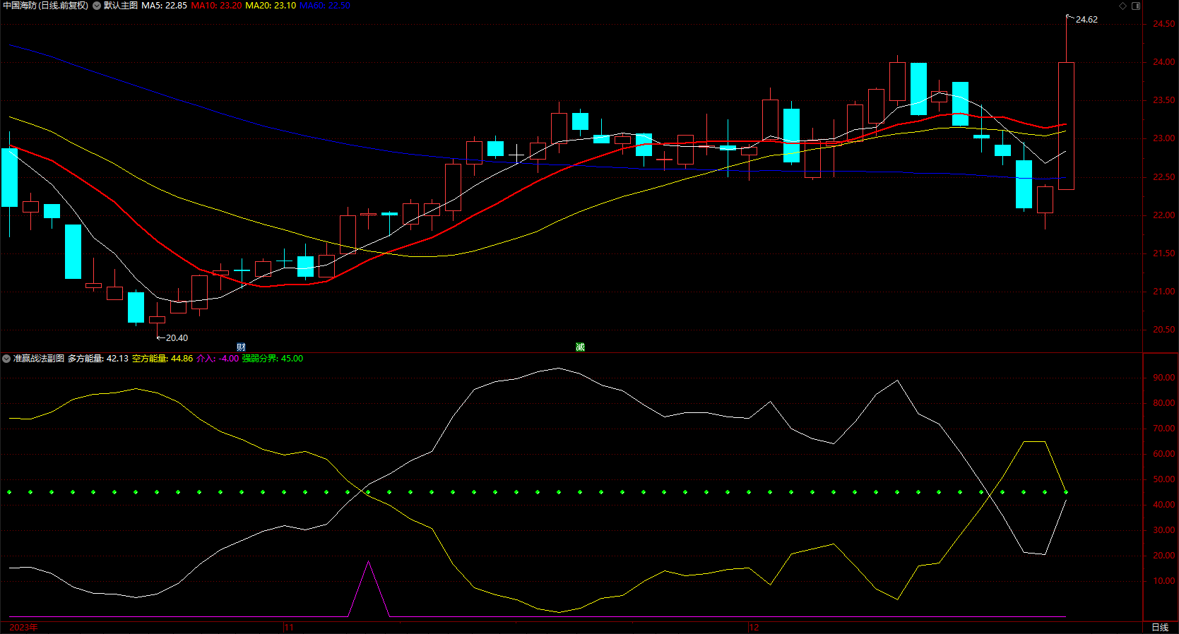The image size is (1179, 634).
Task: Click the 20.50 price axis label
Action: [x=1164, y=330]
